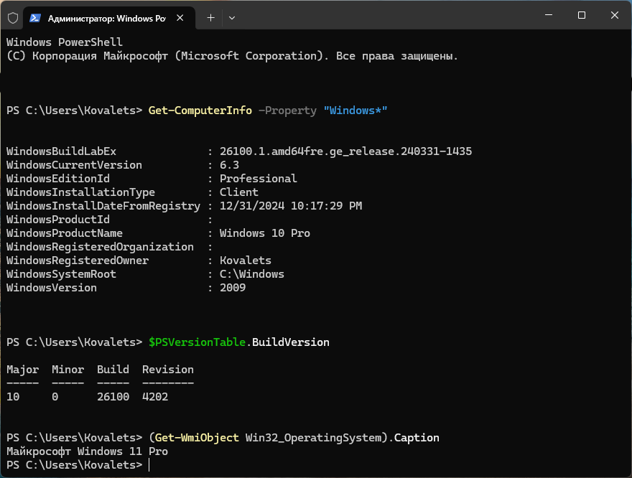Click the WindowsRegisteredOwner value Kovalets
The height and width of the screenshot is (478, 632).
click(x=245, y=261)
